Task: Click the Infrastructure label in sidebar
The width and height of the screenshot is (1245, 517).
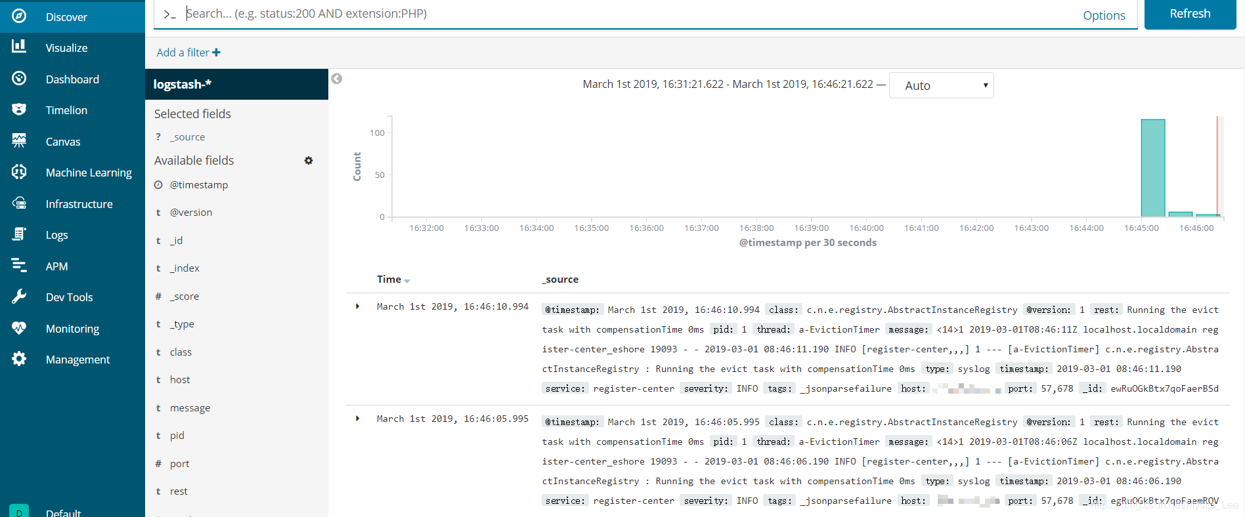Action: tap(79, 204)
